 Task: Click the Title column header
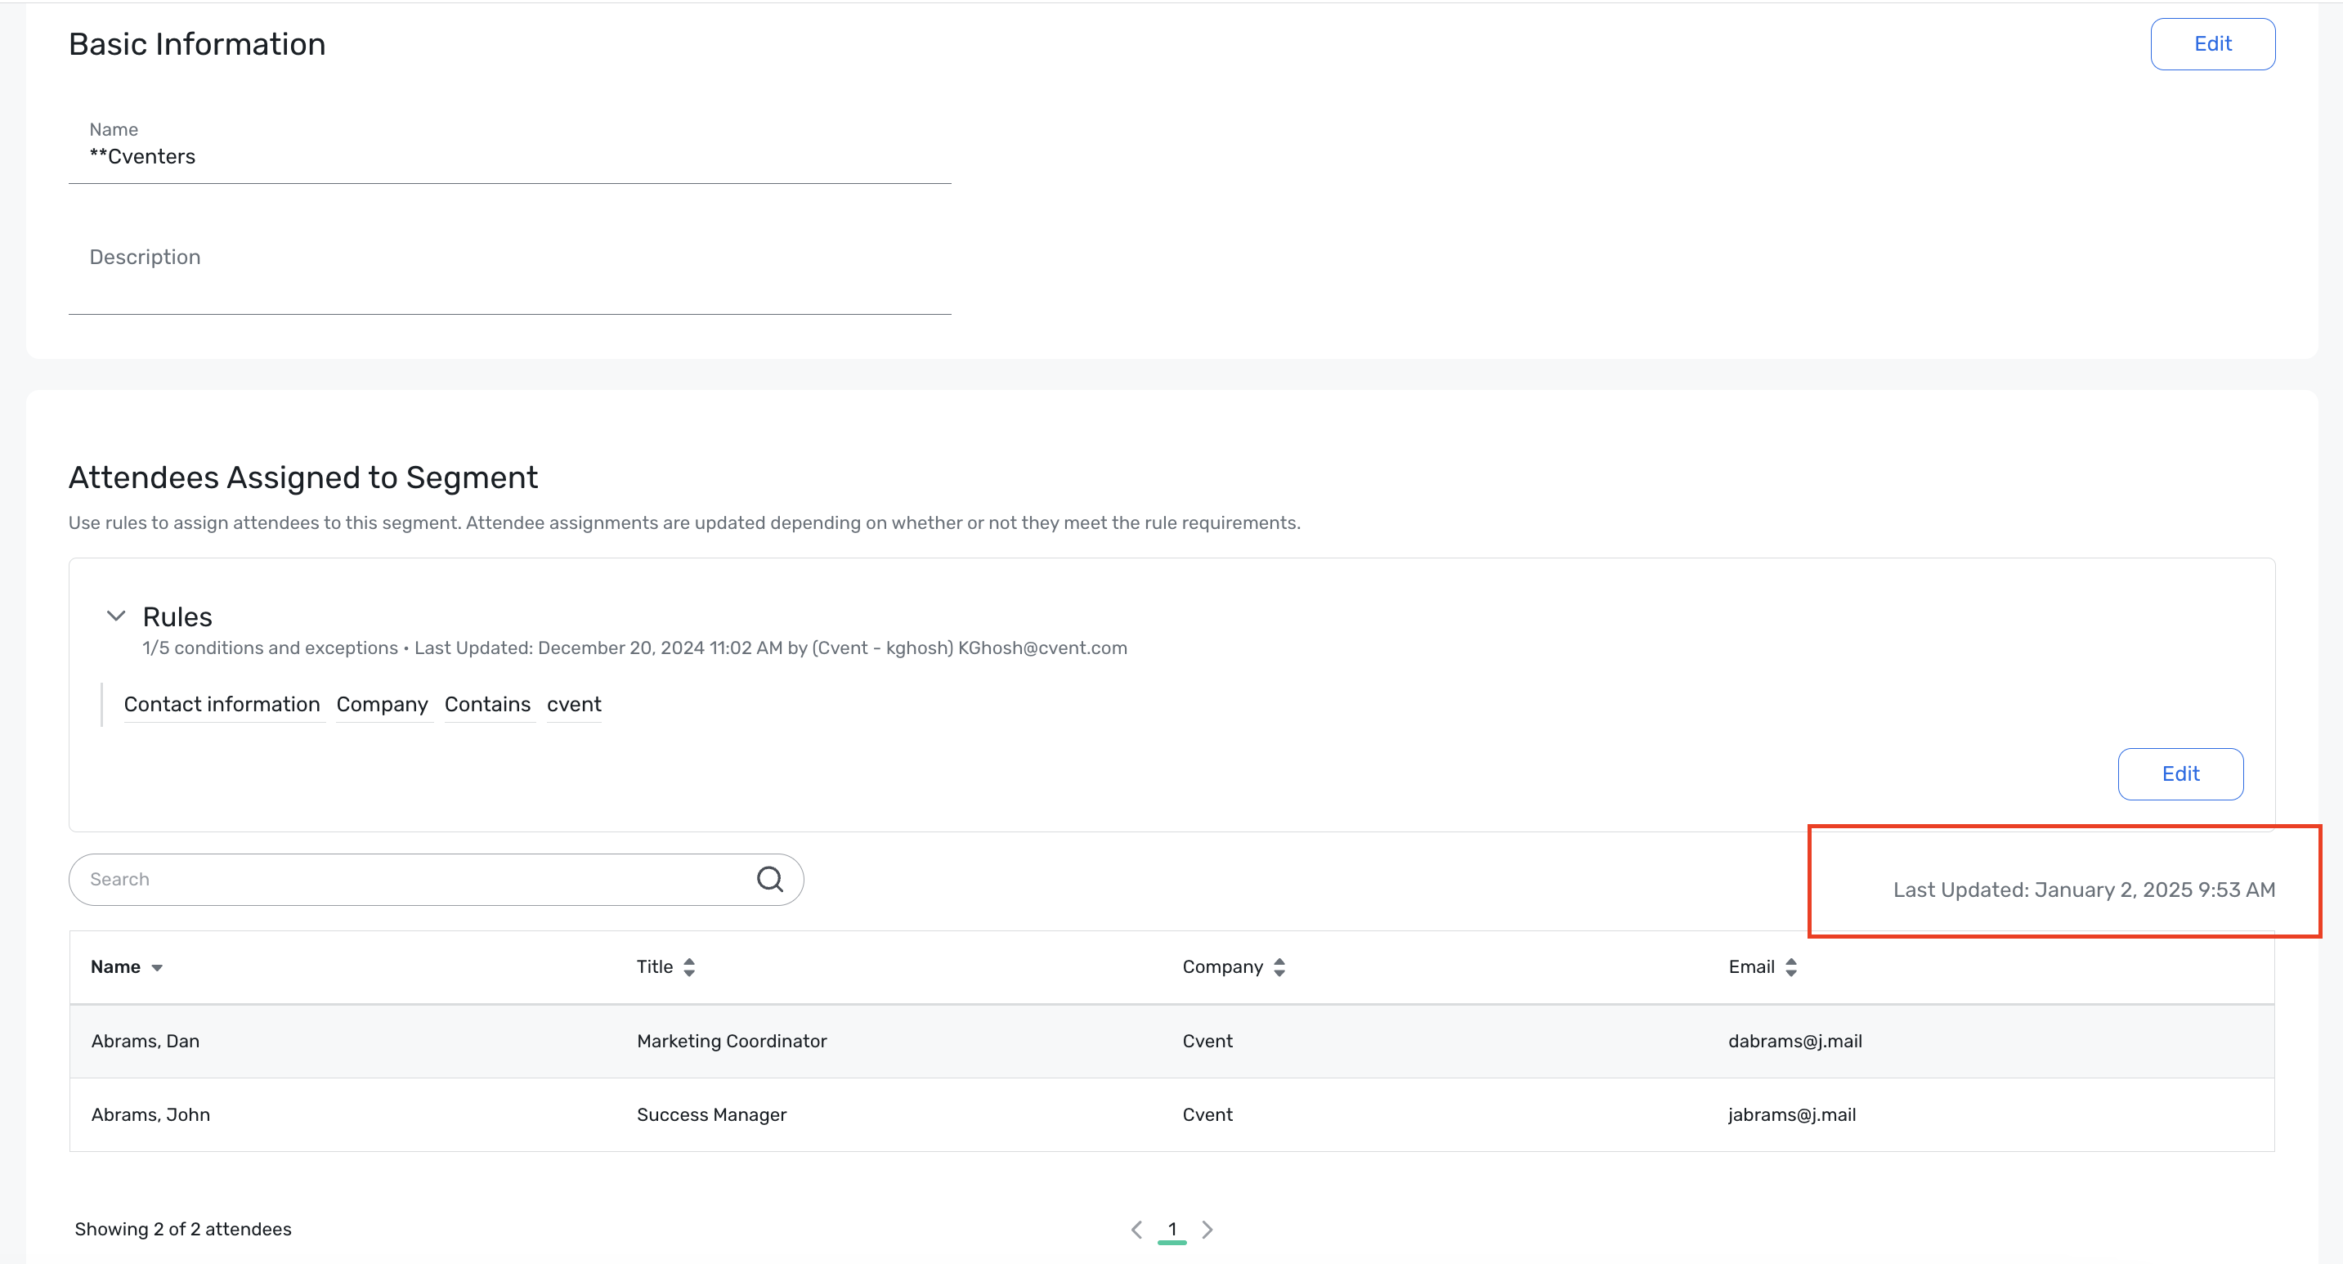click(655, 966)
